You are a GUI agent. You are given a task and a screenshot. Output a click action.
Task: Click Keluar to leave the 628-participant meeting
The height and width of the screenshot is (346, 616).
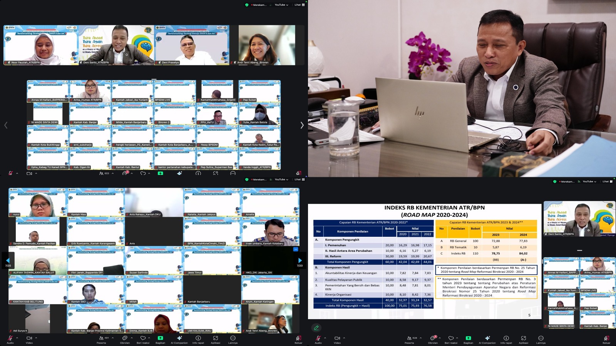click(x=606, y=338)
